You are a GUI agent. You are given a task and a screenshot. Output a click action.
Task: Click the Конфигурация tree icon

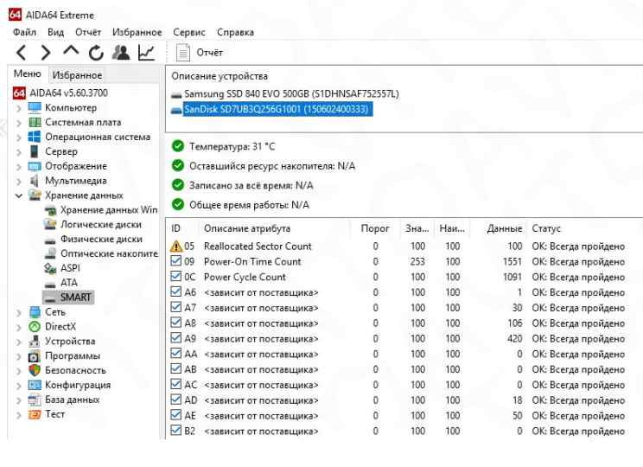click(x=35, y=385)
